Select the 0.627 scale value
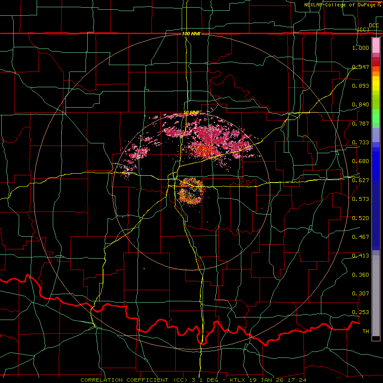This screenshot has height=383, width=383. [x=360, y=180]
